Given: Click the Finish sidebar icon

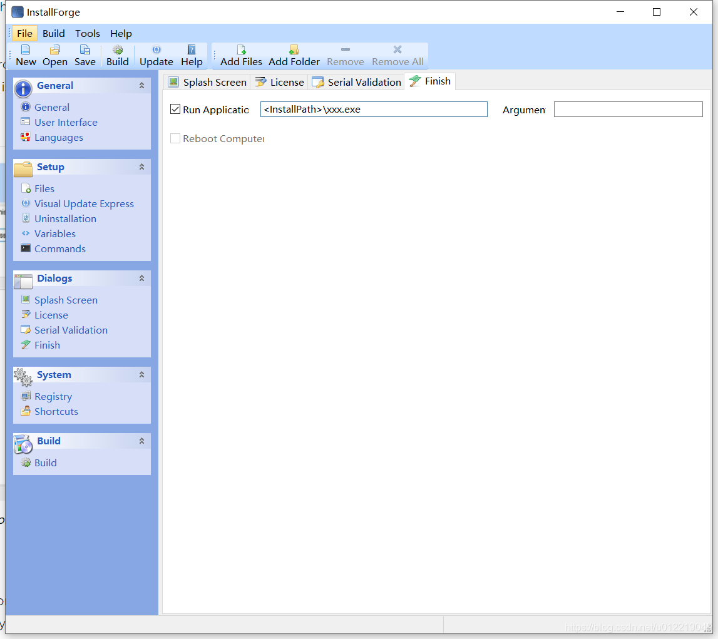Looking at the screenshot, I should tap(26, 345).
